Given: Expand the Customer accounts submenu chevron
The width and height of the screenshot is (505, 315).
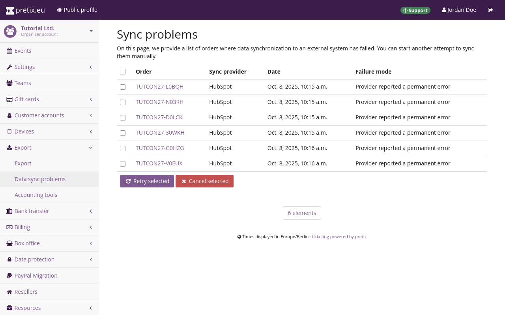Looking at the screenshot, I should tap(91, 115).
